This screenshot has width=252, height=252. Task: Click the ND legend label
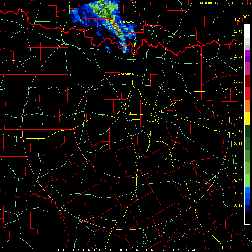point(241,218)
